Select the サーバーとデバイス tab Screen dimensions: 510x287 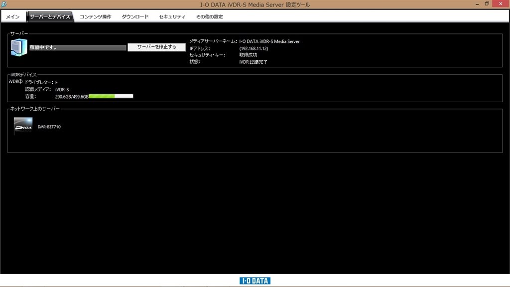[50, 16]
